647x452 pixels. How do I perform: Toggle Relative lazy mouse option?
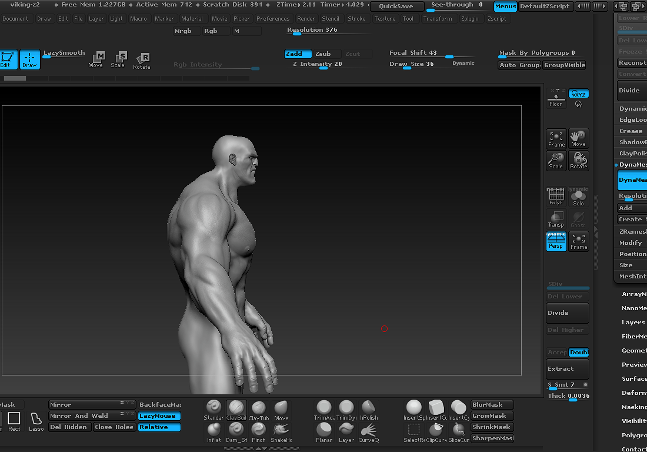159,427
